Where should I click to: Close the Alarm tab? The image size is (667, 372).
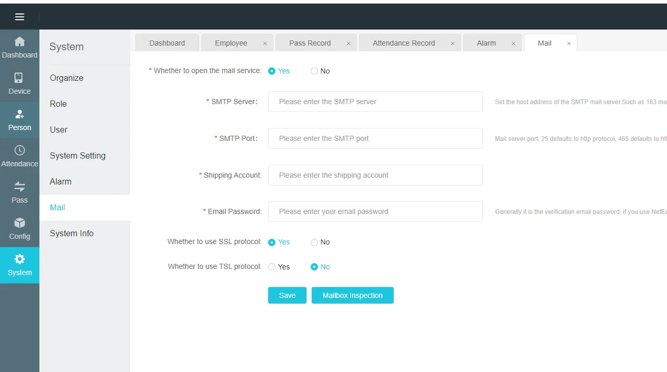(513, 44)
